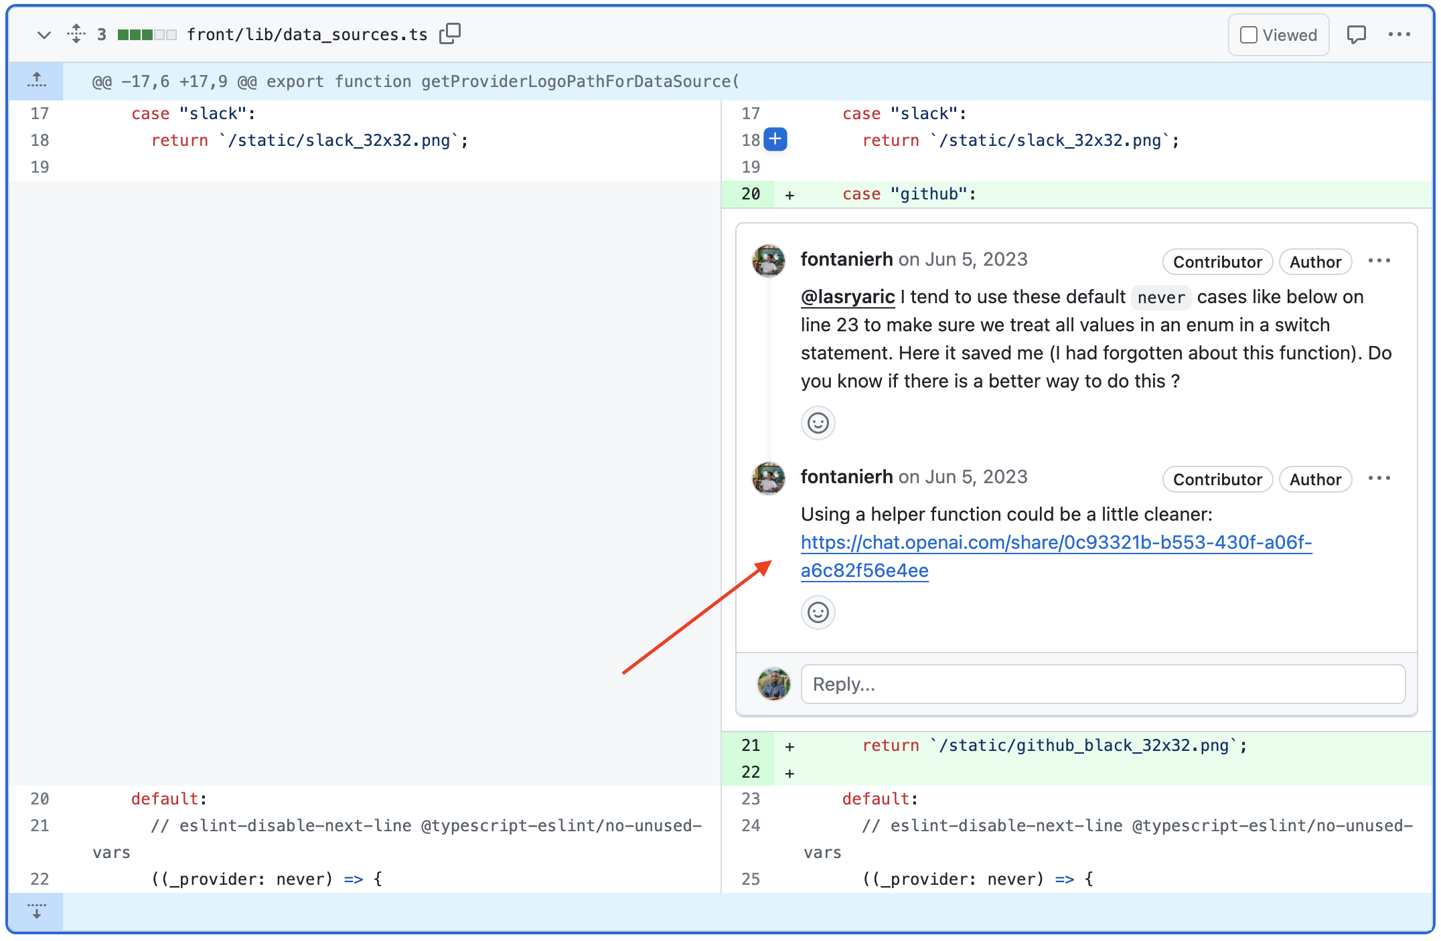This screenshot has width=1441, height=941.
Task: Collapse the diff with the chevron arrow
Action: tap(44, 35)
